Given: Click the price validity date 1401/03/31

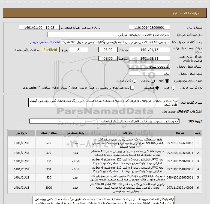Looking at the screenshot, I should (x=149, y=59).
